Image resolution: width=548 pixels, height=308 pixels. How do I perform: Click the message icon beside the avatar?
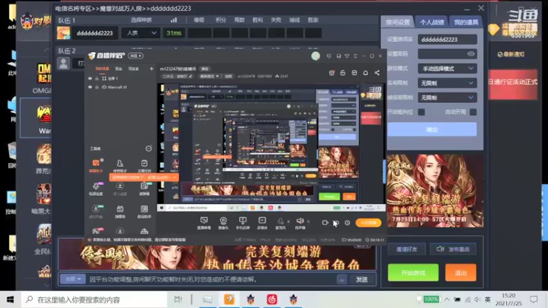[x=329, y=56]
